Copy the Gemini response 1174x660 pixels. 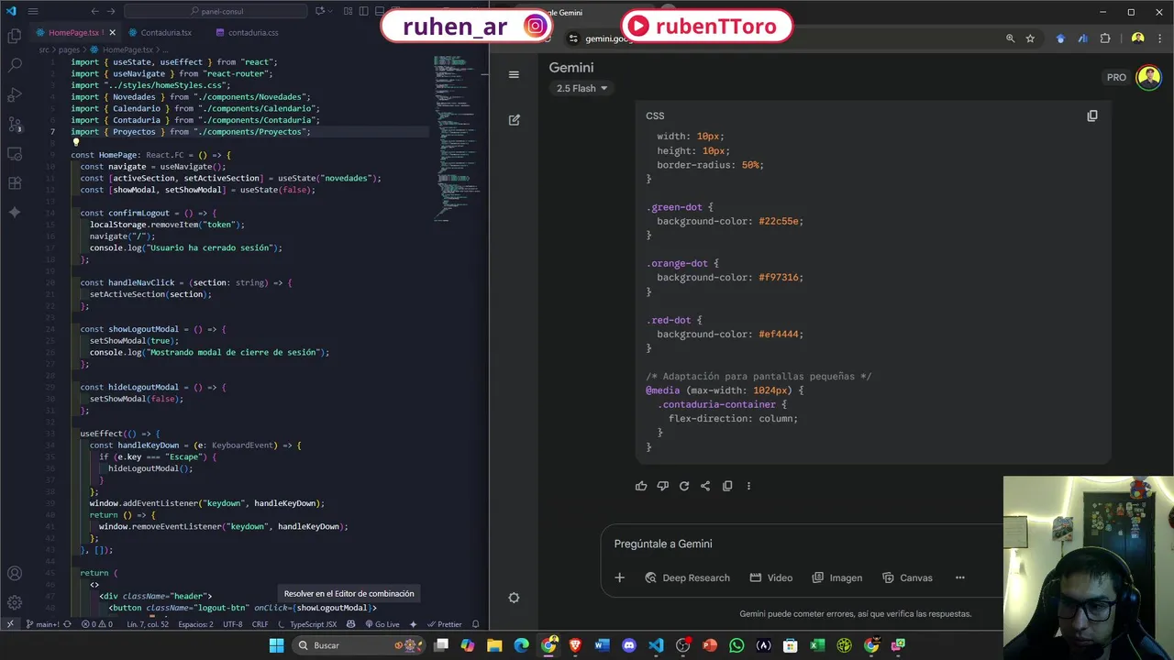727,486
